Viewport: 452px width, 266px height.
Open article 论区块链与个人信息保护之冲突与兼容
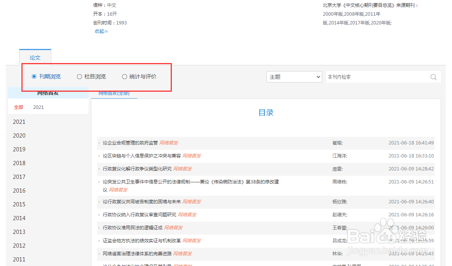(x=142, y=156)
